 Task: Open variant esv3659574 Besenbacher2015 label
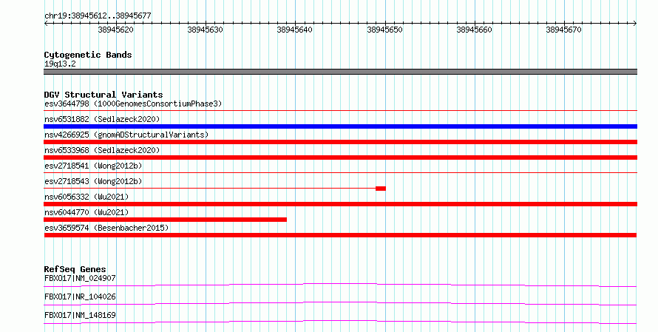106,228
